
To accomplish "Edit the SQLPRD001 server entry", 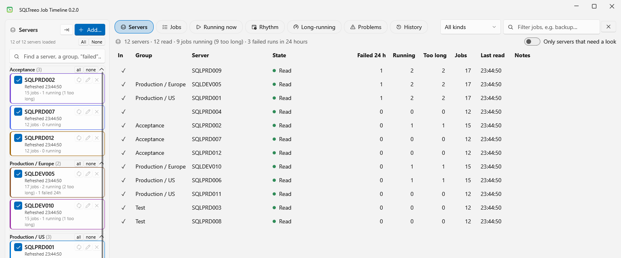I will pyautogui.click(x=88, y=247).
